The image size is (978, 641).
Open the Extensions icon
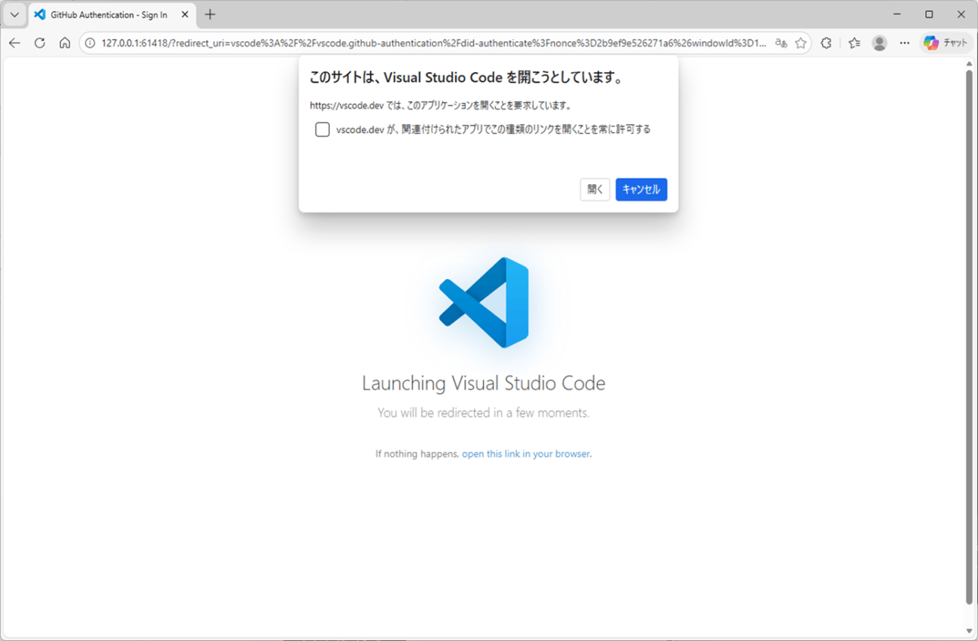tap(825, 43)
